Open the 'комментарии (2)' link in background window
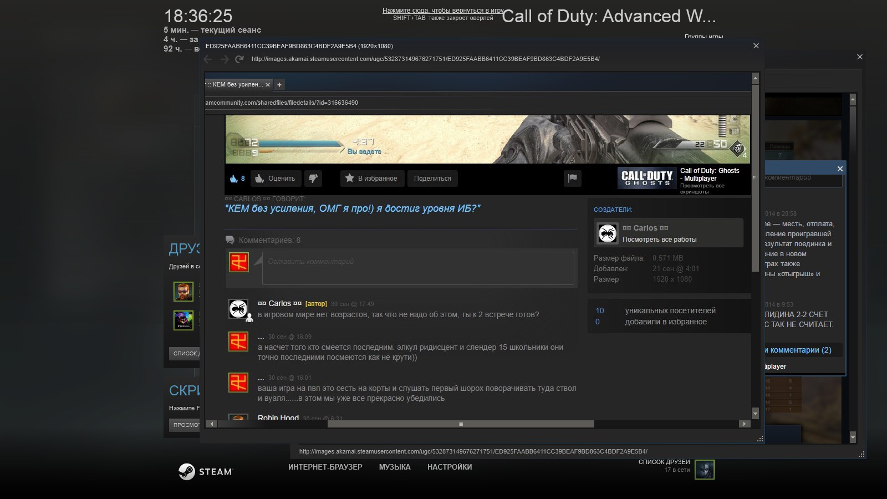887x499 pixels. pos(798,350)
